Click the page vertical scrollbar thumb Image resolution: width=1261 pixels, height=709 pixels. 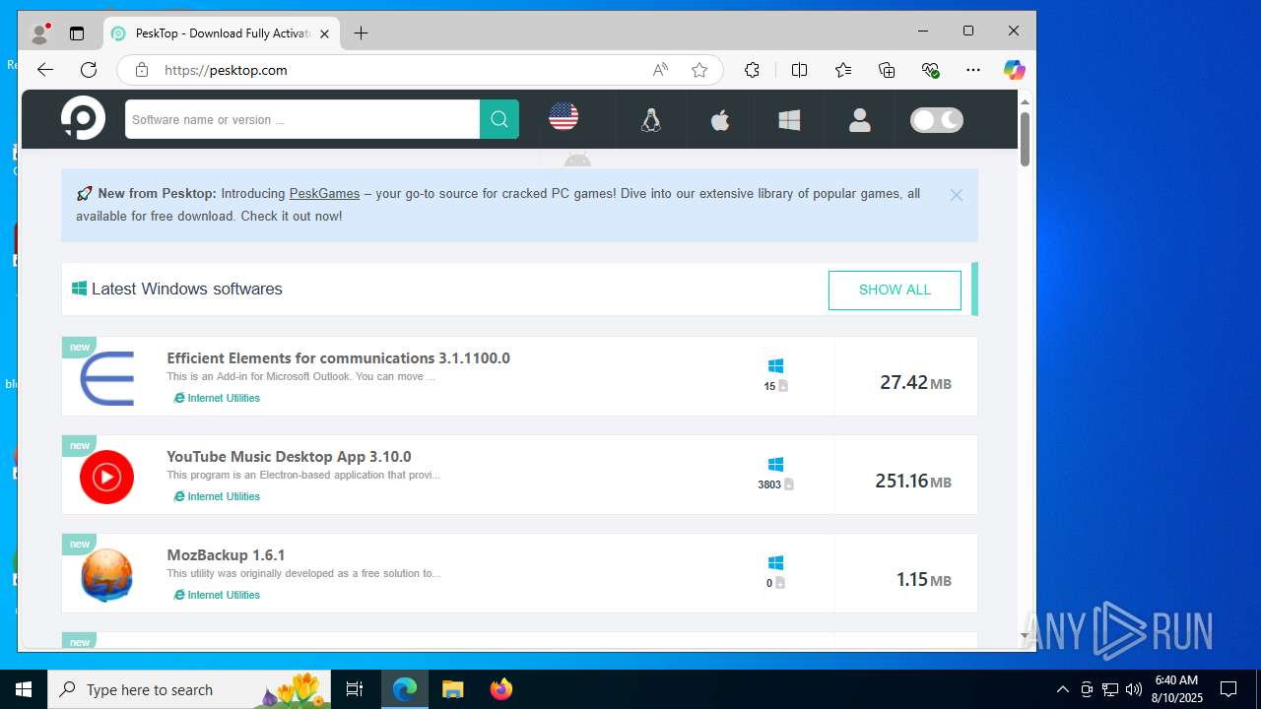click(1025, 139)
